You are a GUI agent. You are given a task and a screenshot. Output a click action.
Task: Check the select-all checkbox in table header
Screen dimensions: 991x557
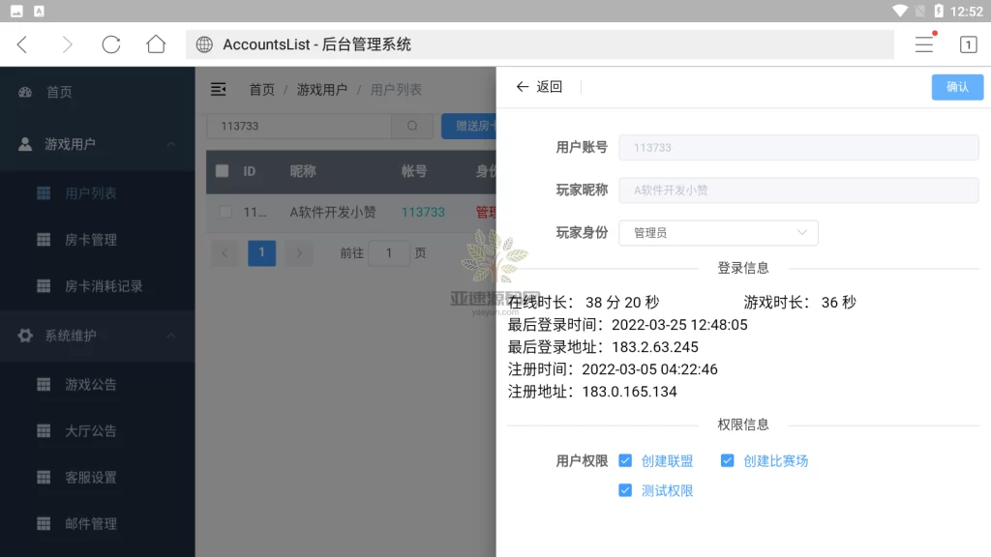tap(222, 171)
